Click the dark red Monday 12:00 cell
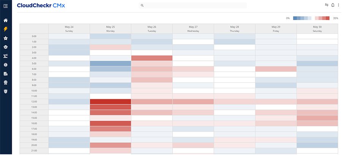This screenshot has width=342, height=155. click(x=110, y=102)
